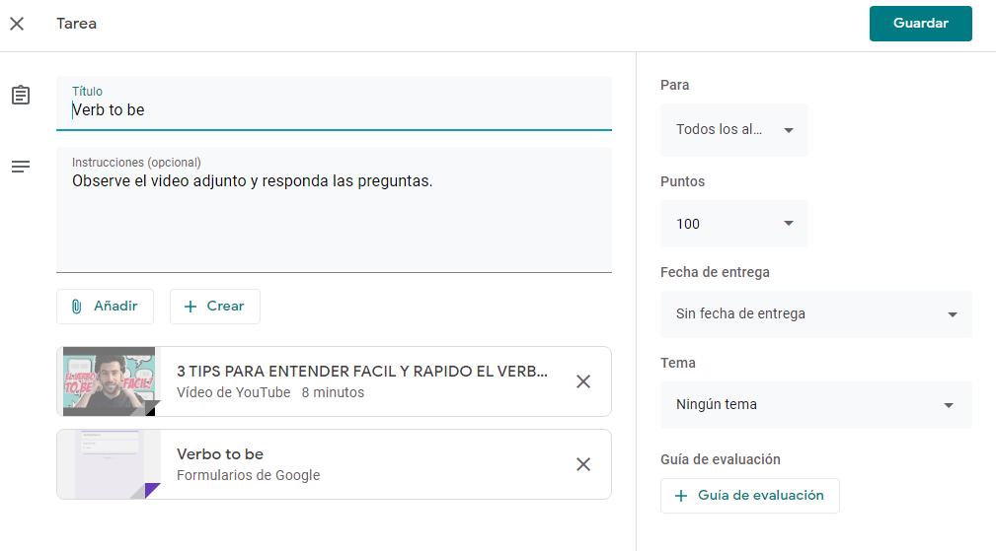The width and height of the screenshot is (996, 551).
Task: Open the Puntos dropdown showing 100
Action: [734, 224]
